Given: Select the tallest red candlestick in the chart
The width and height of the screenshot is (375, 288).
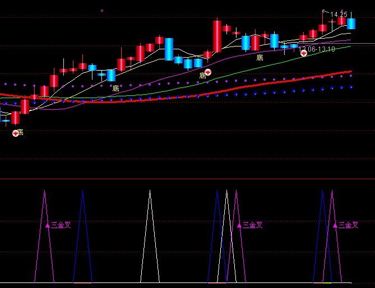Looking at the screenshot, I should 217,36.
